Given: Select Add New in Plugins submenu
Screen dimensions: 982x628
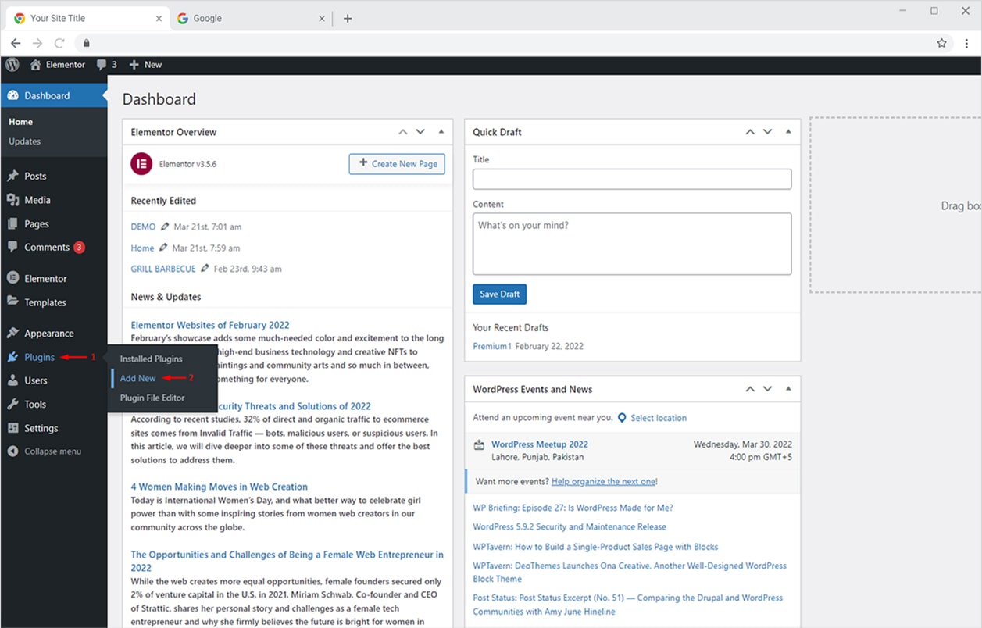Looking at the screenshot, I should tap(138, 378).
